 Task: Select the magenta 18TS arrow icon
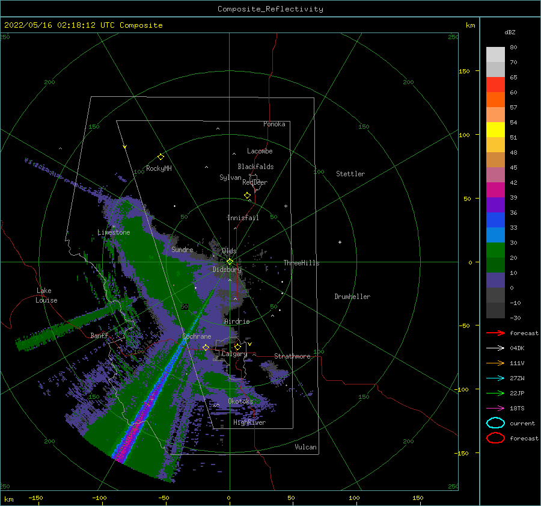[x=495, y=409]
